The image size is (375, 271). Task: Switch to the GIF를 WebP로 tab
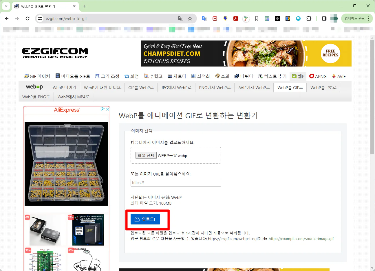click(x=141, y=88)
